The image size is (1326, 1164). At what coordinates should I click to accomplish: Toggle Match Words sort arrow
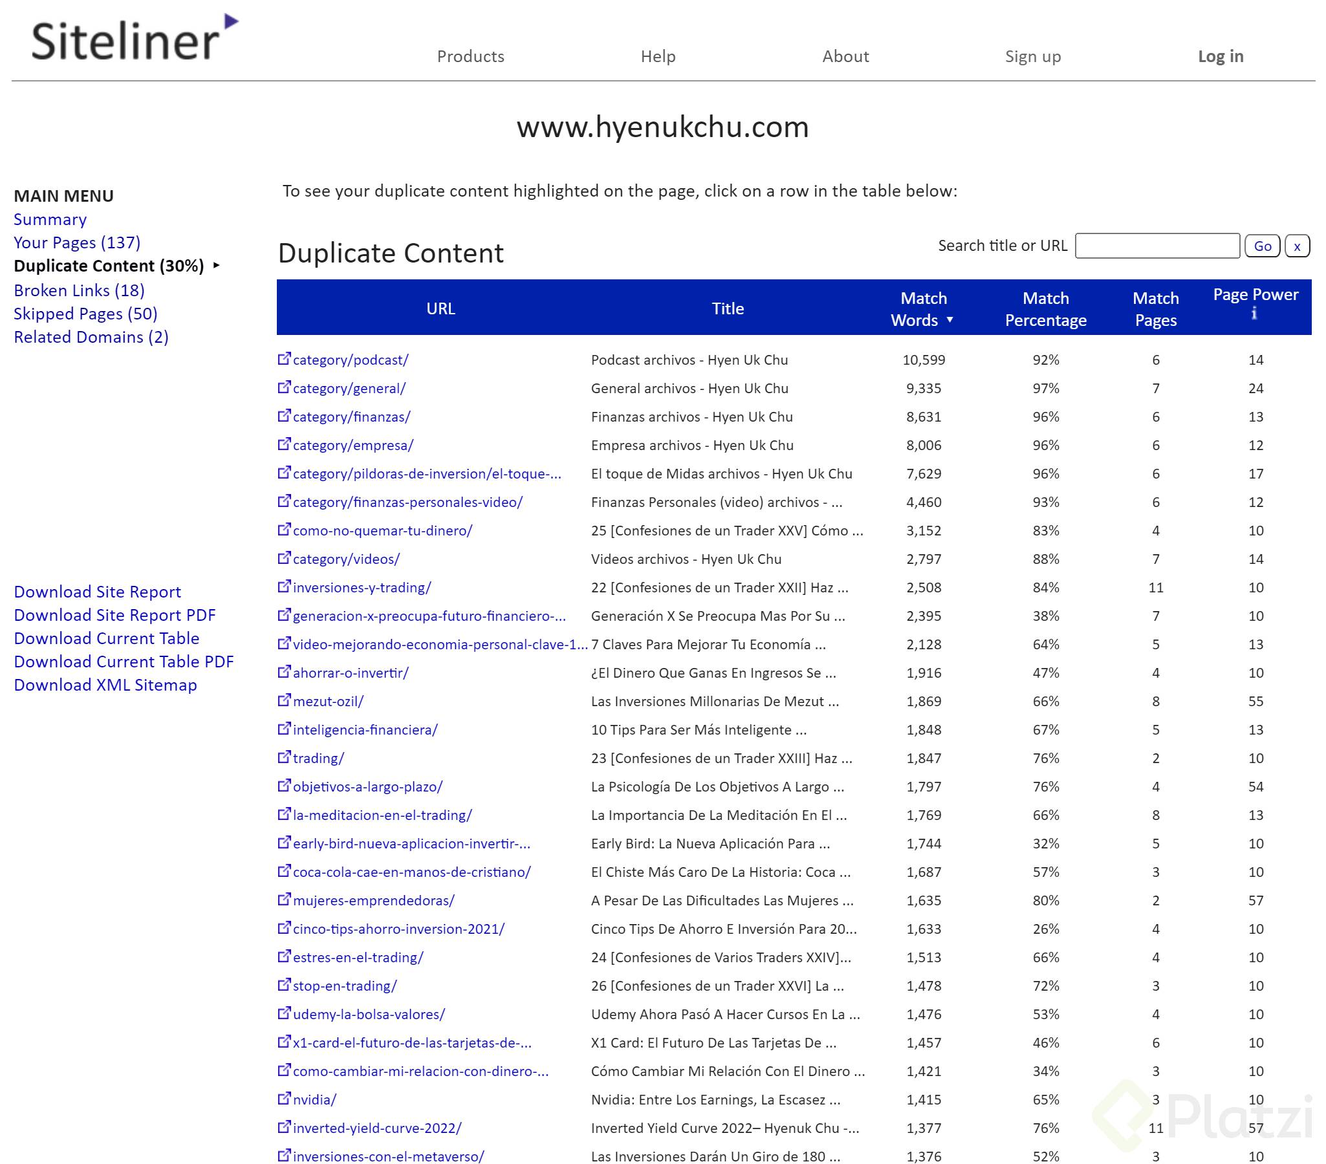point(950,319)
